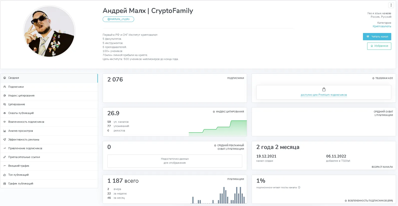Click the icon beside Средний рекламный охват label
This screenshot has width=398, height=206.
(x=215, y=145)
